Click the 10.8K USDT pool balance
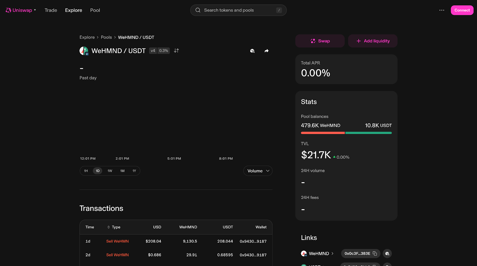Viewport: 477px width, 266px height. (378, 125)
